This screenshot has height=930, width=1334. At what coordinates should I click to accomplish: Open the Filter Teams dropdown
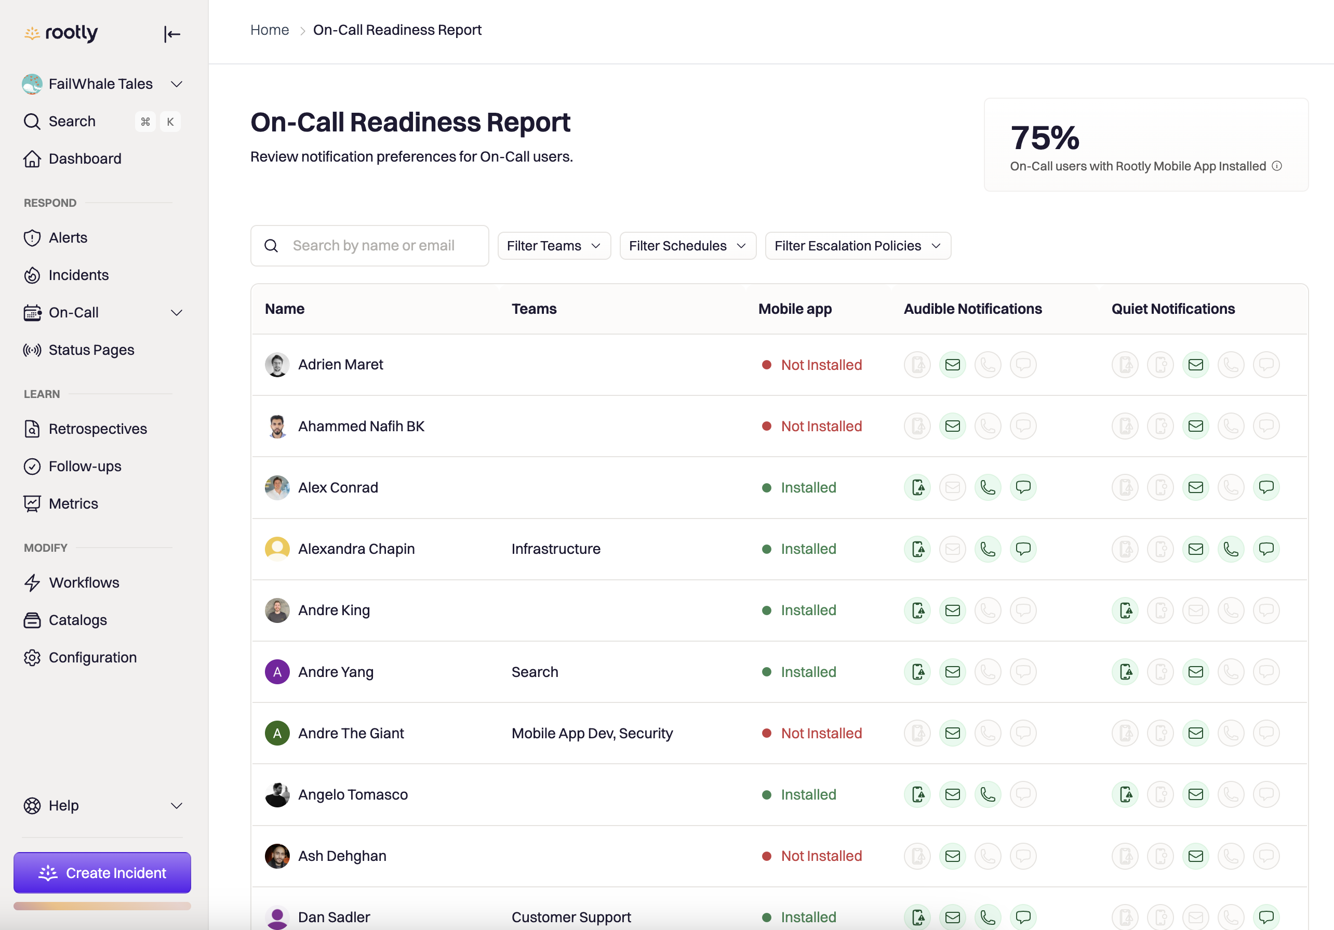(x=554, y=246)
